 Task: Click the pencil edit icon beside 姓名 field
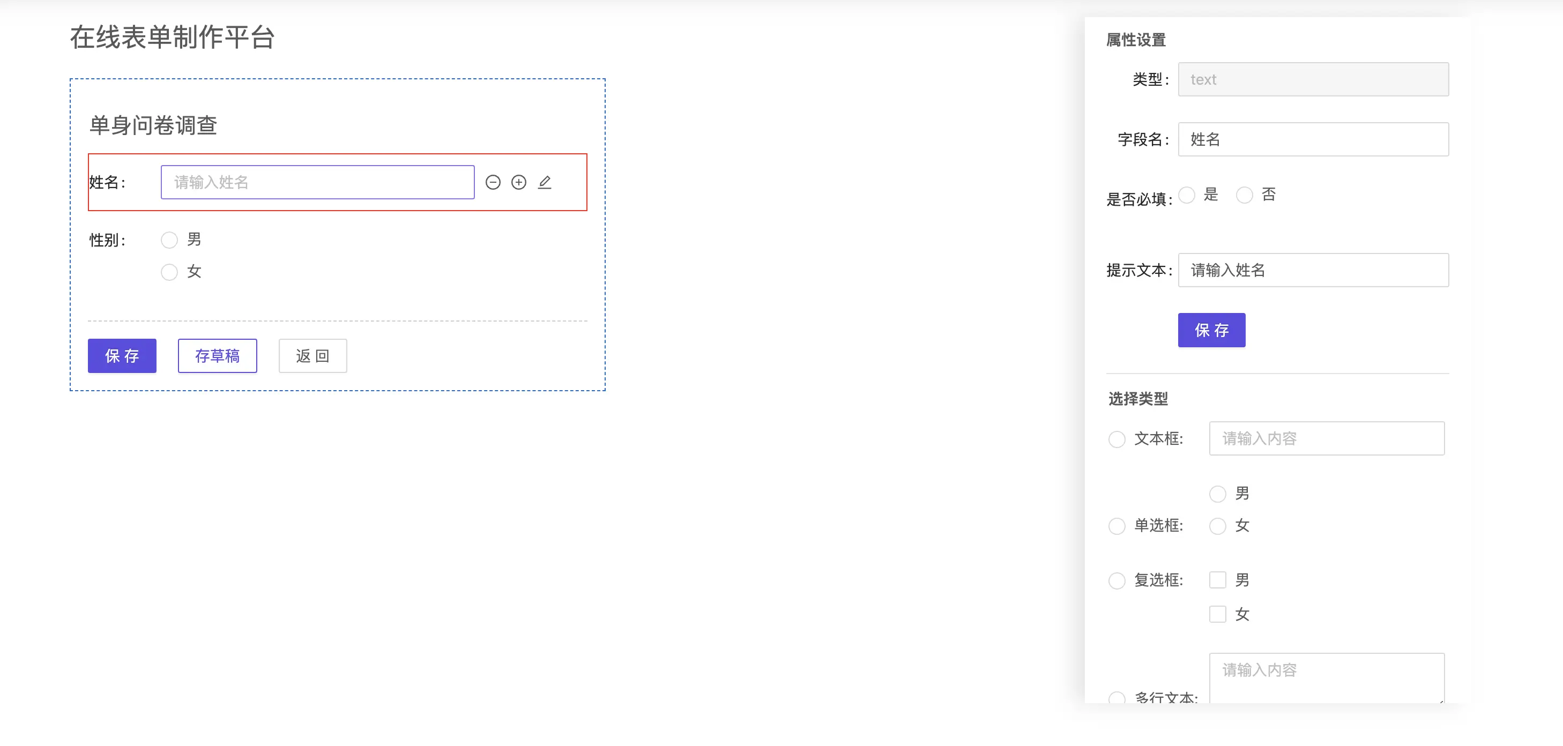pyautogui.click(x=545, y=182)
